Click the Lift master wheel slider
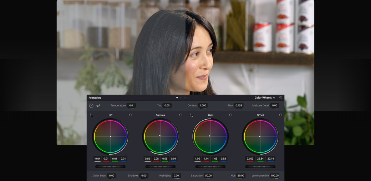The width and height of the screenshot is (371, 181). (x=110, y=167)
